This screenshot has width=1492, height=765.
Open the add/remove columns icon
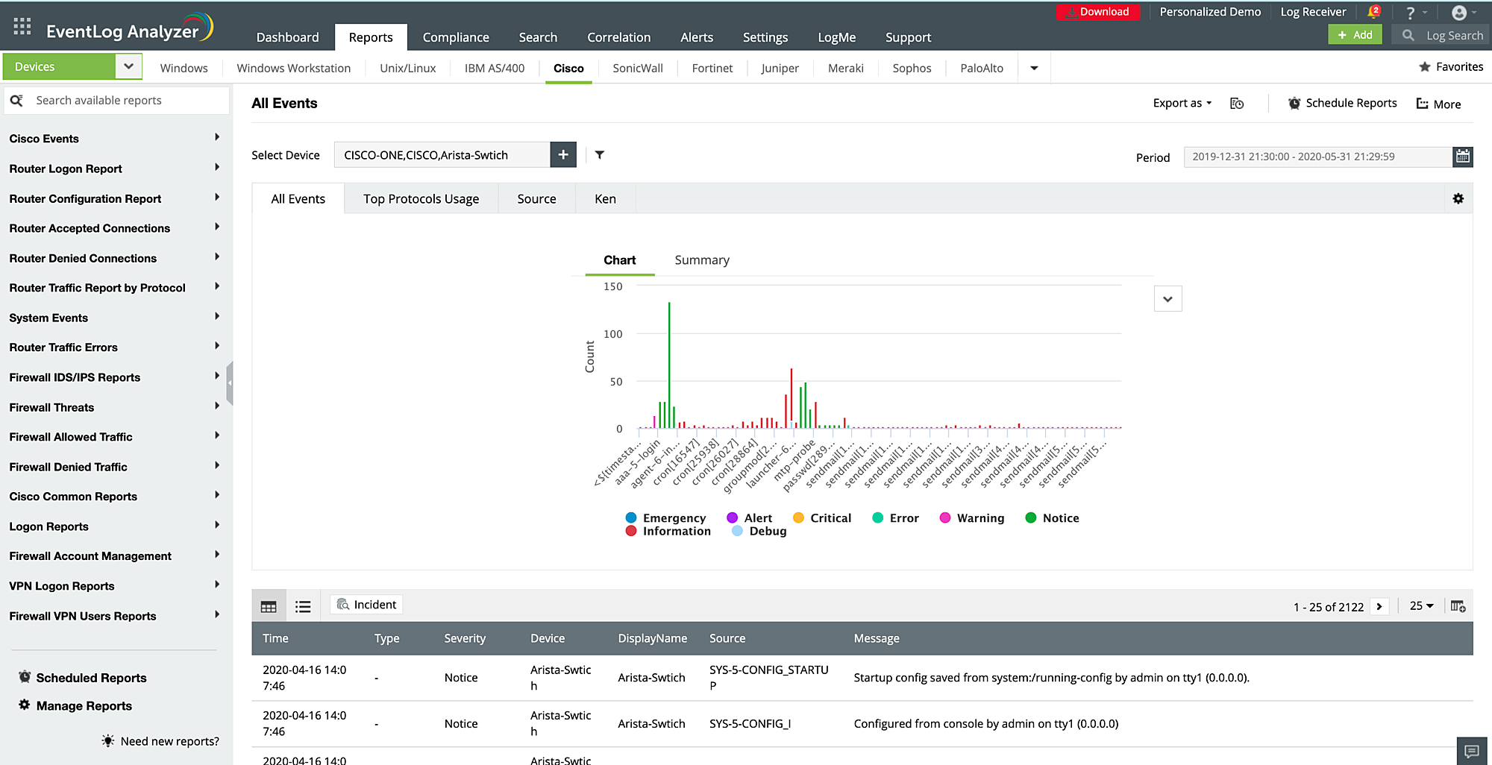[x=1458, y=606]
